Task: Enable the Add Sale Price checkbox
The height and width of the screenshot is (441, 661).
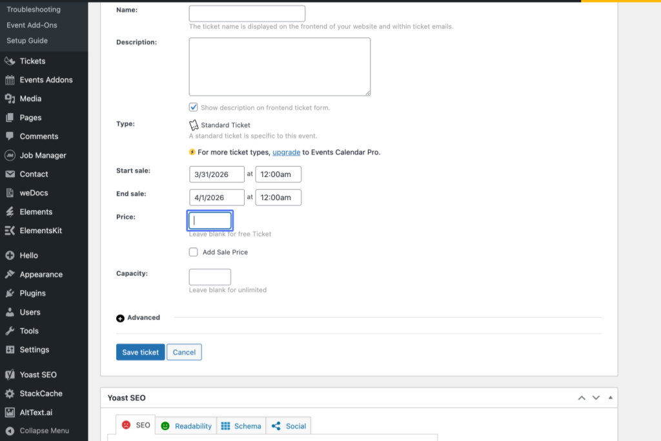Action: point(193,252)
